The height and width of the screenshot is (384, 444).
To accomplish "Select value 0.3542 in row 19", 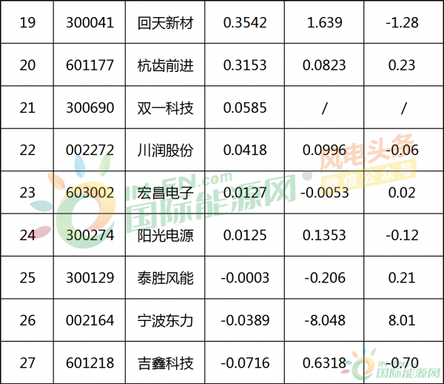I will click(x=245, y=23).
